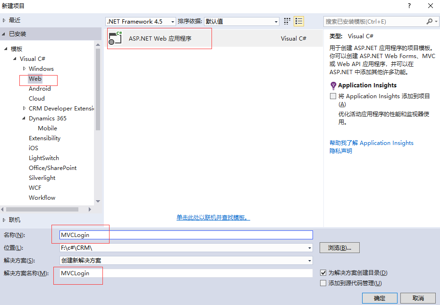Select ASP.NET Web 应用程序 template row
Viewport: 440px width, 305px height.
(214, 38)
